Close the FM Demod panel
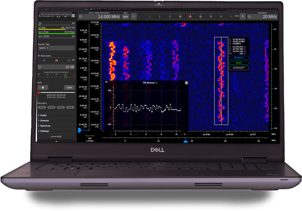Image resolution: width=302 pixels, height=211 pixels. click(x=186, y=83)
